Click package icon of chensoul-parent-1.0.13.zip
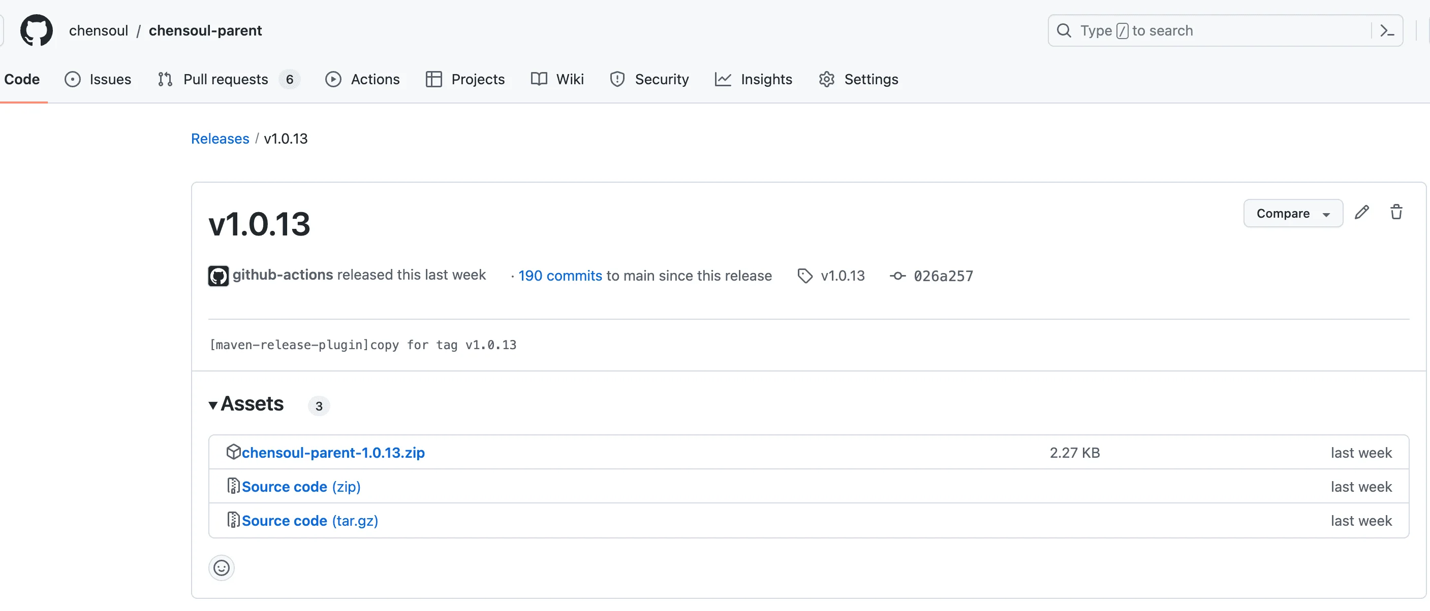 233,452
